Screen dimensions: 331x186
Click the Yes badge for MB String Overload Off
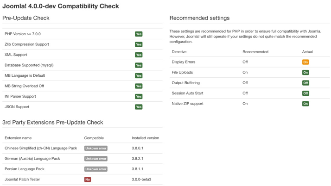139,86
